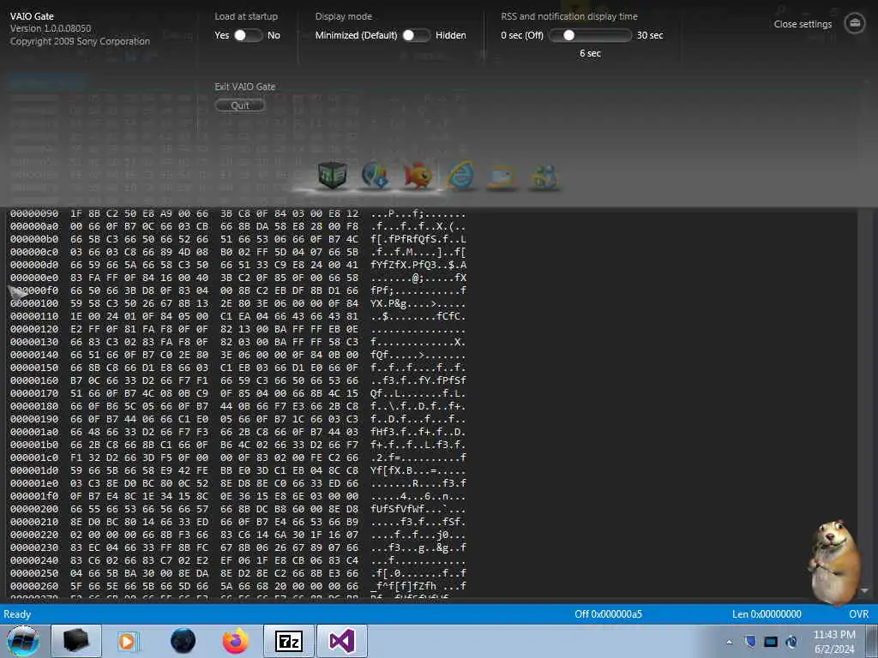Screen dimensions: 878x658
Task: Click the ASCII text 'fQf.....>.......'
Action: (x=418, y=355)
